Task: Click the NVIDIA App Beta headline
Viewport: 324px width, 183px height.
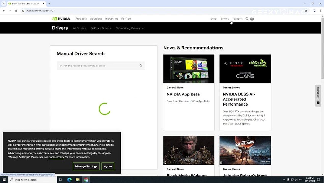Action: pyautogui.click(x=183, y=94)
